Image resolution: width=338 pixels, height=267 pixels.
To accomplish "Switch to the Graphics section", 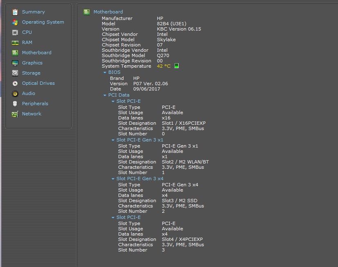I will [32, 63].
